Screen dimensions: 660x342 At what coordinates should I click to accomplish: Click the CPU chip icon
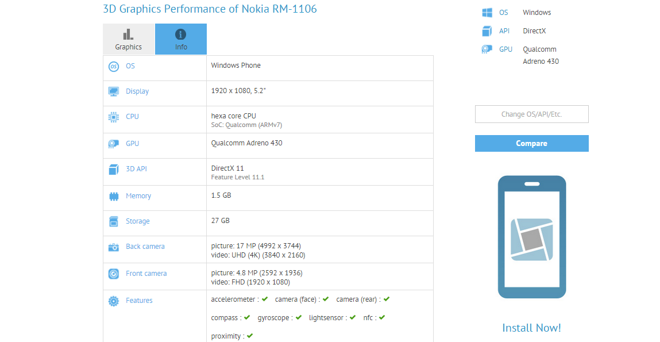point(114,117)
